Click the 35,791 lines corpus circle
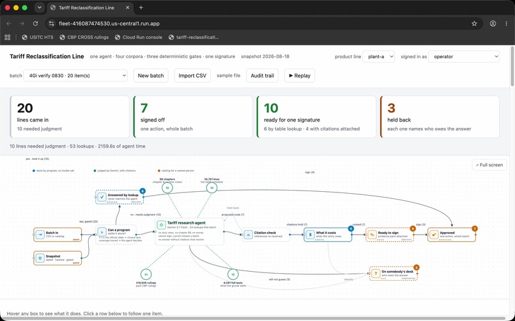The image size is (515, 321). pos(212,188)
